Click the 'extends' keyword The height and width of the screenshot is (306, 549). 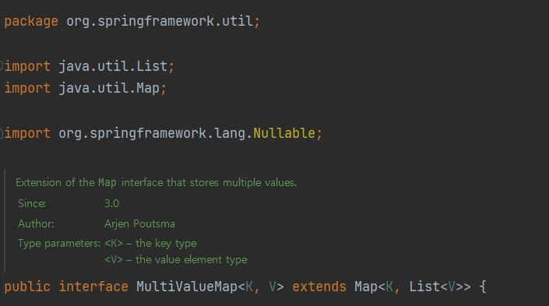[319, 287]
